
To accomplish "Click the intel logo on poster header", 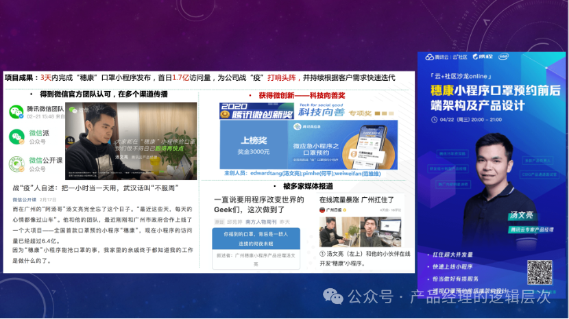I will click(503, 57).
